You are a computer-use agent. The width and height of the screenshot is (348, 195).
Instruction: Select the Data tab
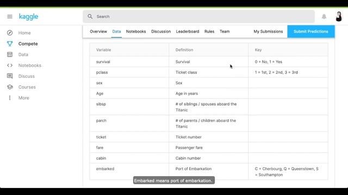point(116,31)
